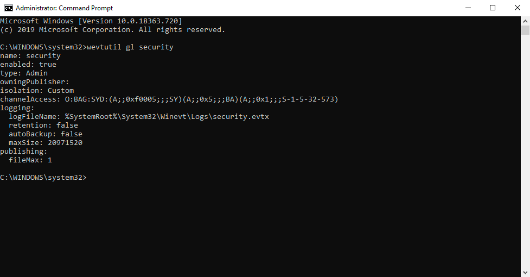Click the 'retention: false' line

coord(43,125)
